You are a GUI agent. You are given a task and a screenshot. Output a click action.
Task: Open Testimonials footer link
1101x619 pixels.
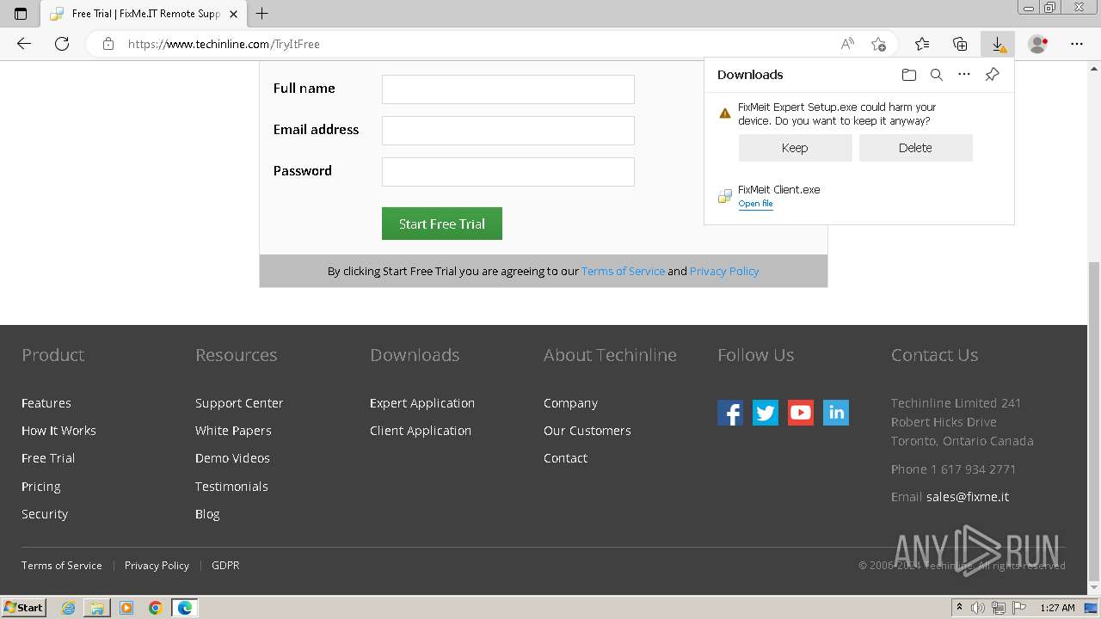coord(231,487)
